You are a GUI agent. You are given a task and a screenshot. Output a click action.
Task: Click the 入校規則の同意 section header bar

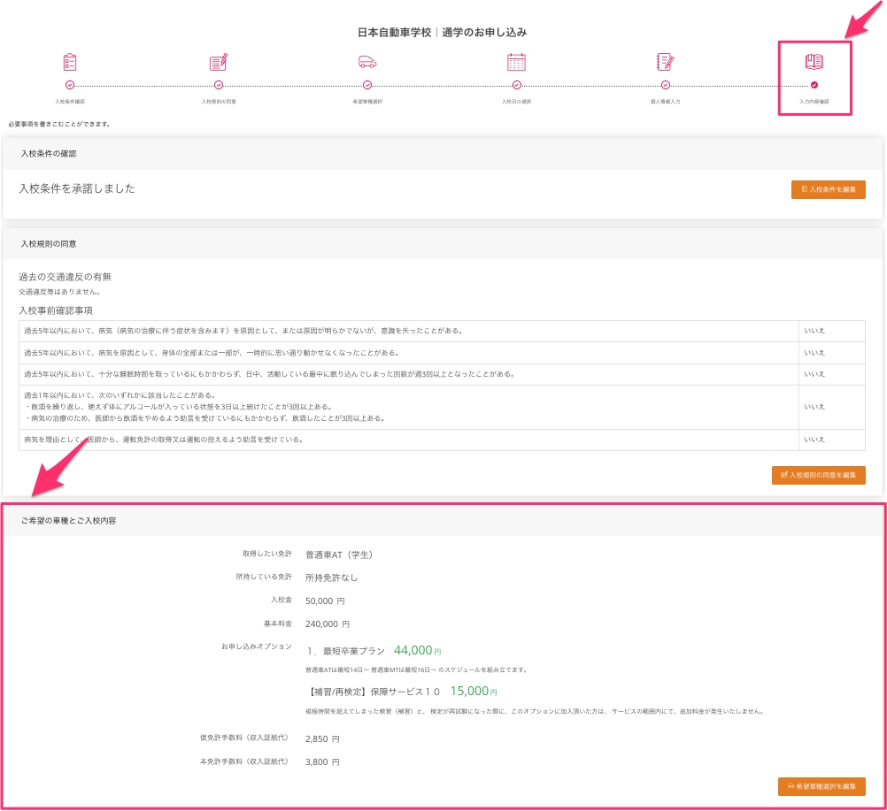coord(49,243)
